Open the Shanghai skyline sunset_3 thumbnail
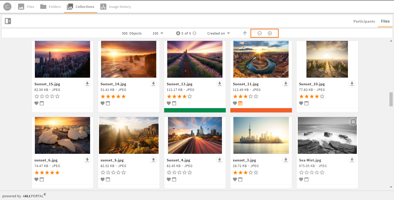 coord(261,135)
